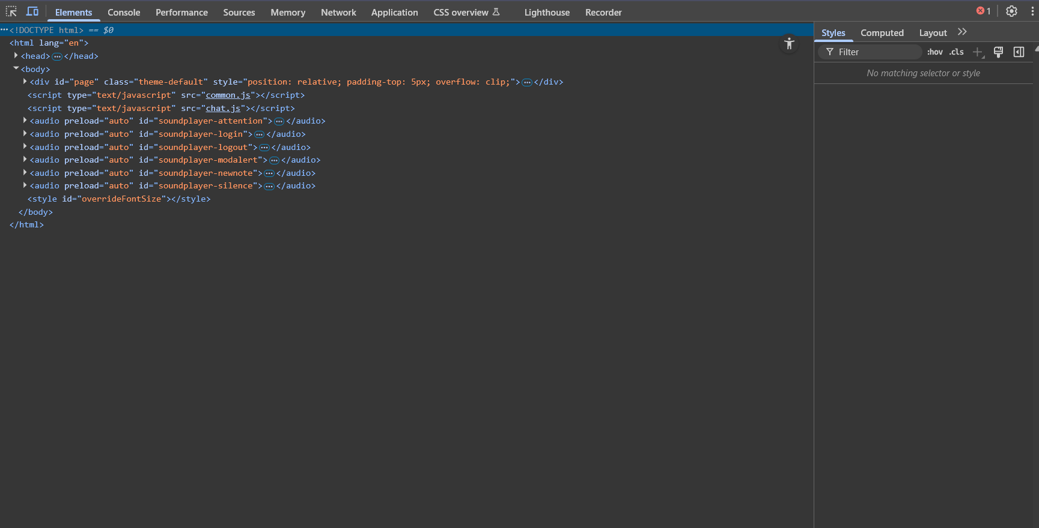
Task: Open the Lighthouse tab
Action: pyautogui.click(x=547, y=12)
